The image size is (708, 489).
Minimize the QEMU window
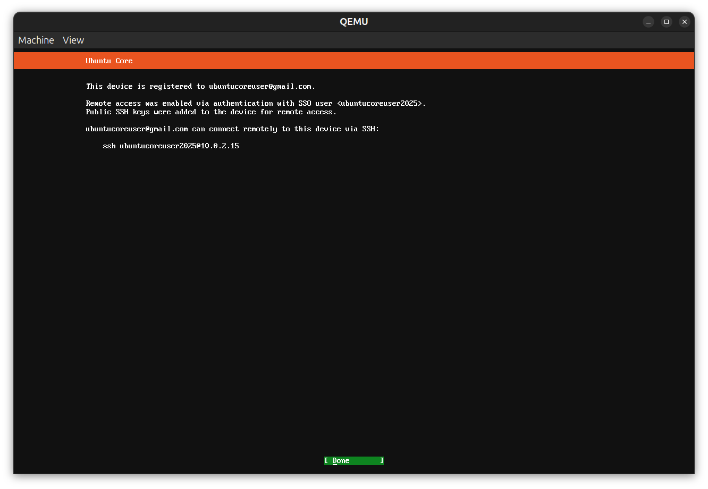pyautogui.click(x=648, y=22)
